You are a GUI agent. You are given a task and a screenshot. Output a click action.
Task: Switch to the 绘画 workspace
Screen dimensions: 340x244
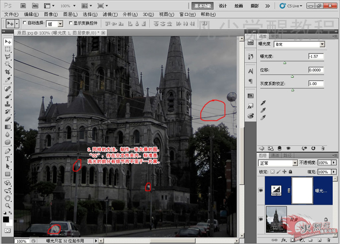pos(239,6)
